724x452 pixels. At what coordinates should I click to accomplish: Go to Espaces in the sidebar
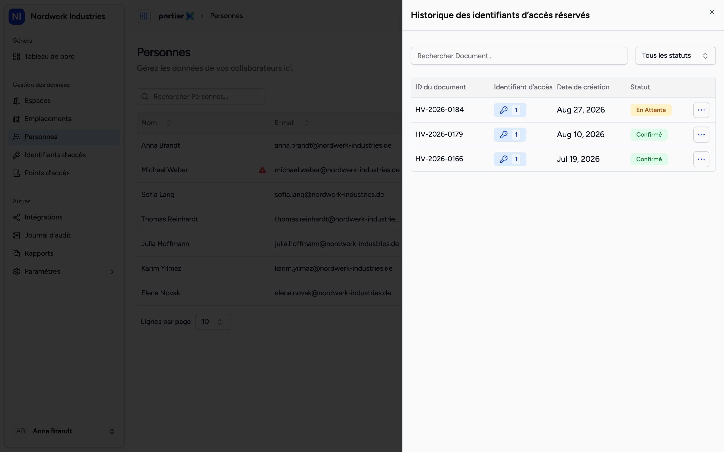tap(64, 101)
